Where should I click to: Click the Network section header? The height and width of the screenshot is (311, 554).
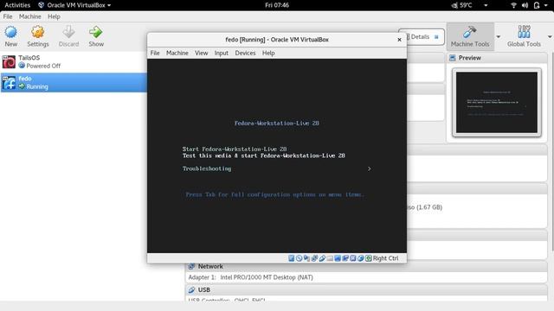pyautogui.click(x=366, y=266)
